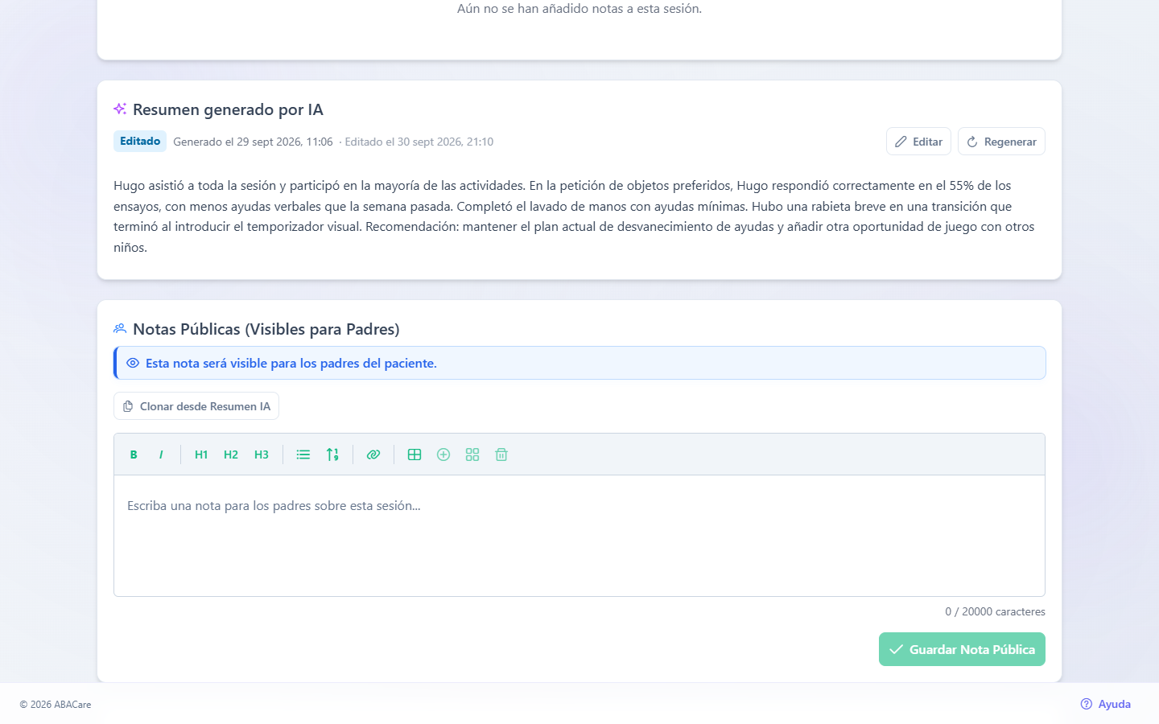This screenshot has width=1159, height=724.
Task: Clone note from Resumen IA
Action: coord(196,406)
